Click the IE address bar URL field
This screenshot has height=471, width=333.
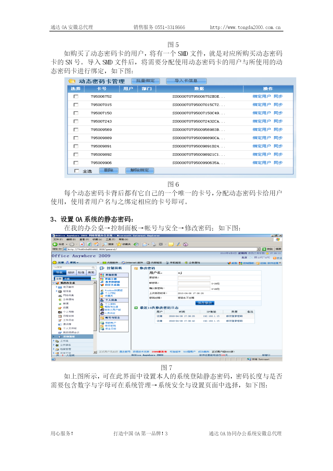[162, 249]
